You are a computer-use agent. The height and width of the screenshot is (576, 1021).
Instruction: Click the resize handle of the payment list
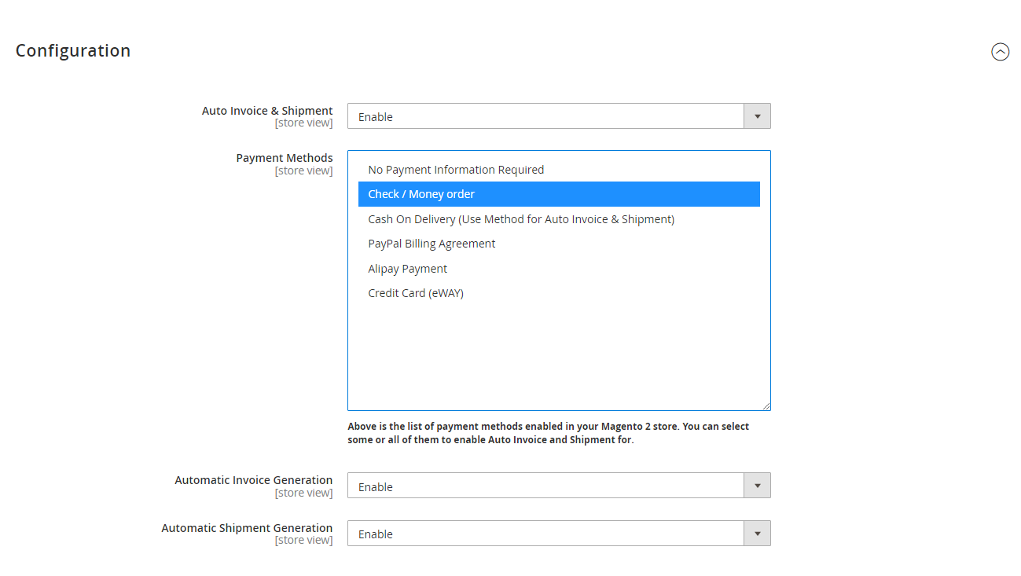pos(766,405)
